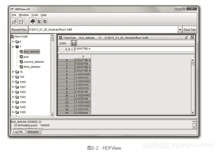217x152 pixels.
Task: Select row header 9 in the table
Action: click(x=67, y=92)
